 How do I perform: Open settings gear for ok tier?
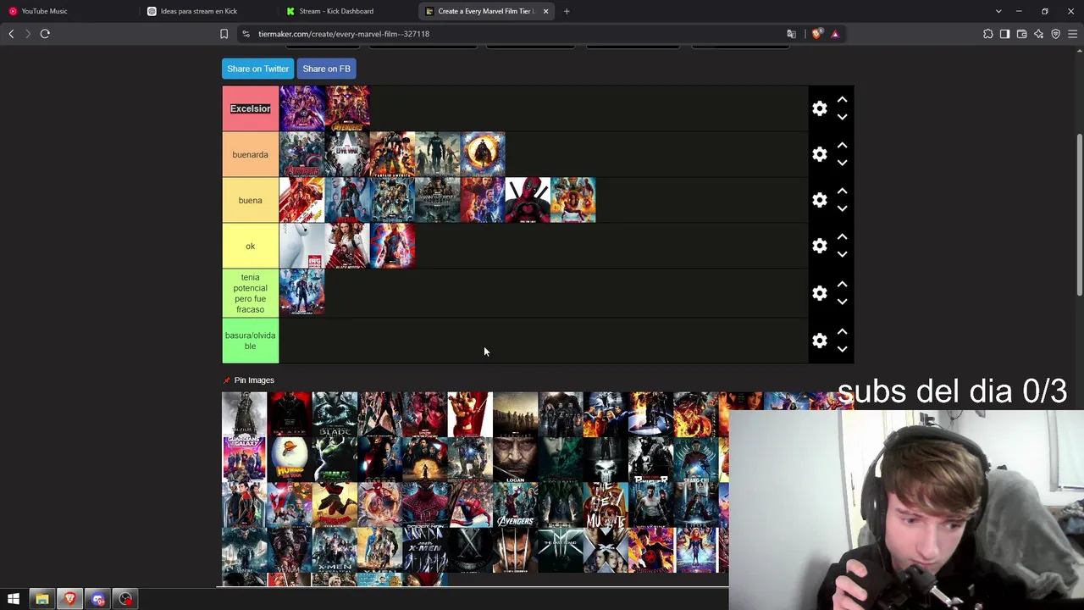(819, 246)
